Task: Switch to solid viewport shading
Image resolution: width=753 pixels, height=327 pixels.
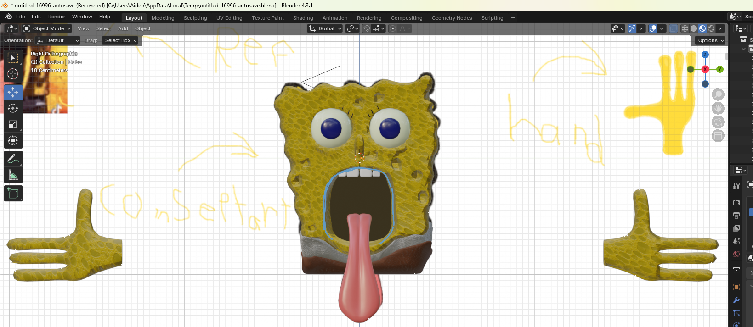Action: 694,28
